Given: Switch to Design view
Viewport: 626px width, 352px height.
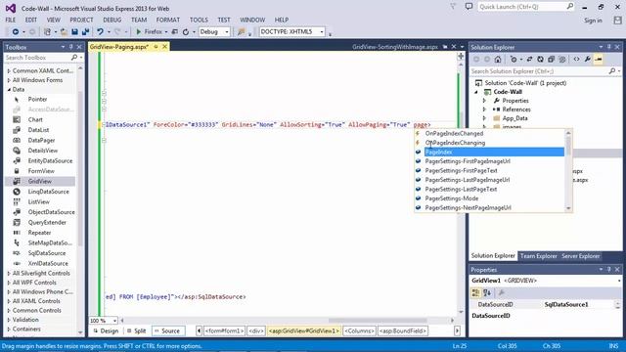Looking at the screenshot, I should coord(106,331).
